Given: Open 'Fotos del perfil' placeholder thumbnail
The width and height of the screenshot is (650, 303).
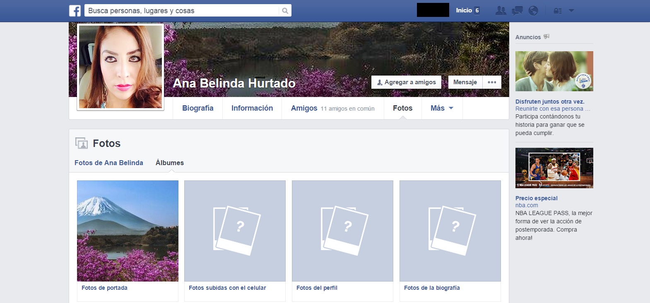Looking at the screenshot, I should click(x=342, y=231).
